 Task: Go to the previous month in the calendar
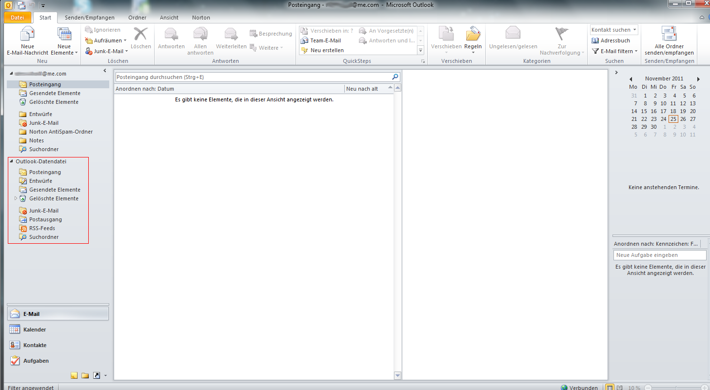coord(631,79)
